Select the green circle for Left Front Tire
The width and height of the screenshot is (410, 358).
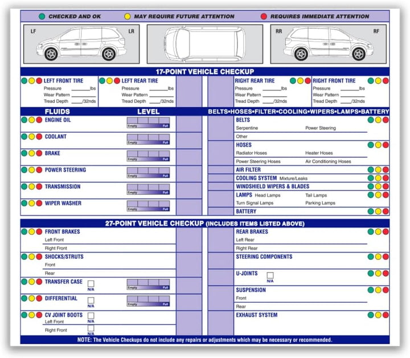[x=24, y=81]
